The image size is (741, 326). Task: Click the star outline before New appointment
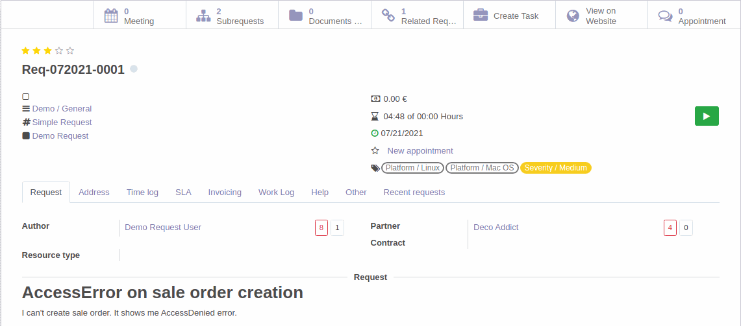pyautogui.click(x=375, y=150)
